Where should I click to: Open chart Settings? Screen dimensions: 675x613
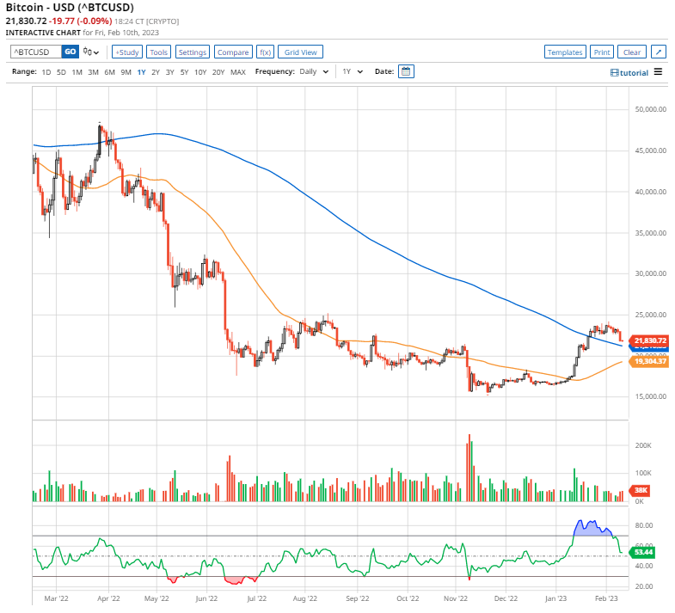193,52
